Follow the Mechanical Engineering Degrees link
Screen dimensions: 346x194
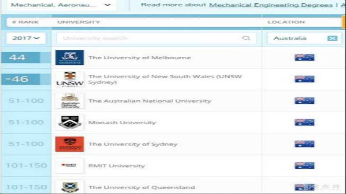tap(271, 5)
